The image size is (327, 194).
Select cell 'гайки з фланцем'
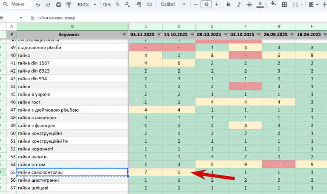pos(72,126)
